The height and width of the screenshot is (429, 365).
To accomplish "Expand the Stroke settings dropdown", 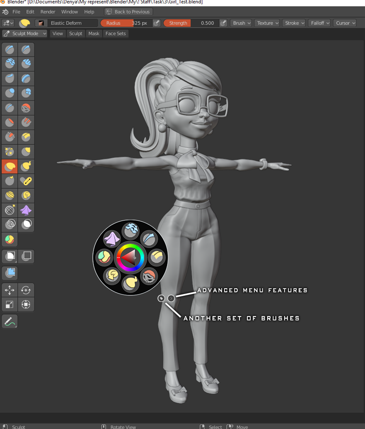I will click(294, 23).
